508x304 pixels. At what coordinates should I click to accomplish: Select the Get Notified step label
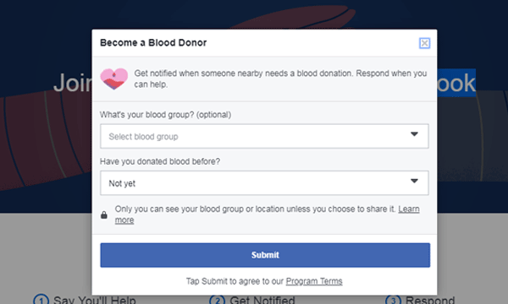[262, 300]
